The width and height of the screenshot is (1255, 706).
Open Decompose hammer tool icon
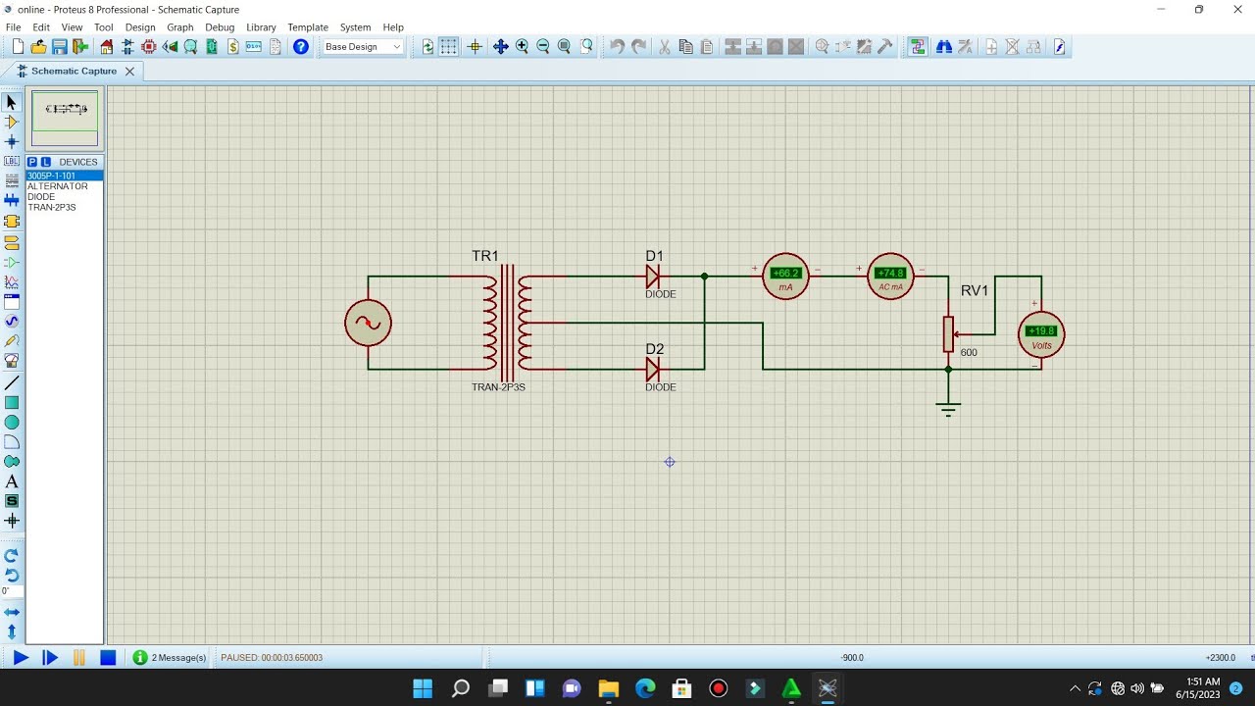[885, 46]
